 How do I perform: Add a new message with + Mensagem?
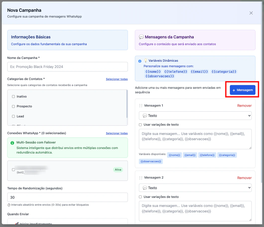click(242, 90)
